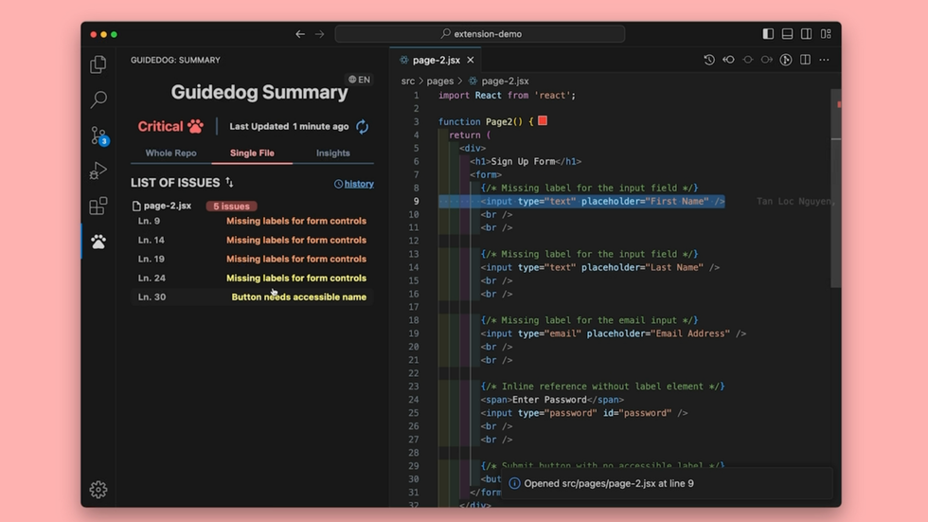Click the notification info icon

pos(514,483)
